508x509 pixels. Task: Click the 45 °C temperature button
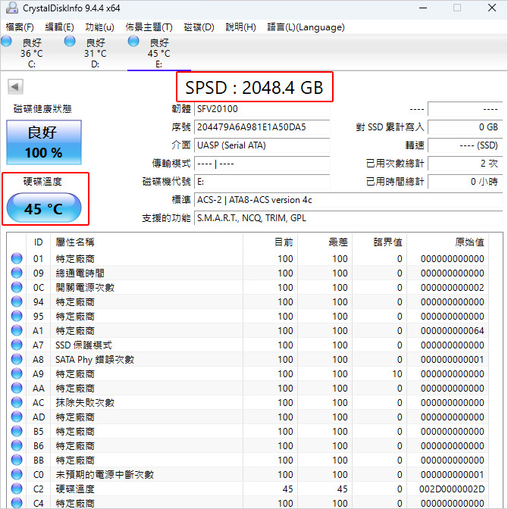44,208
